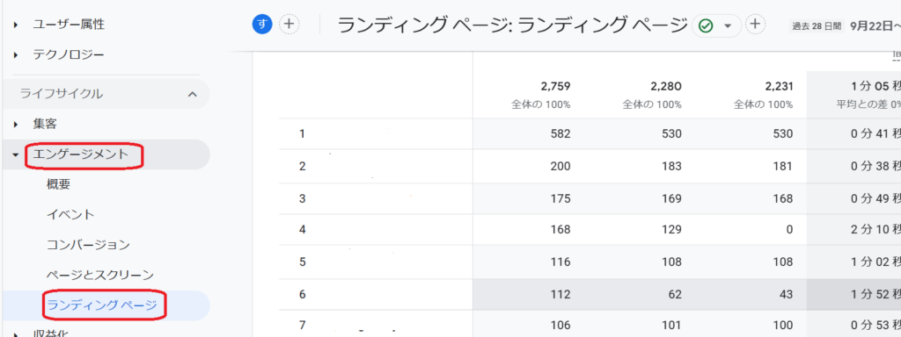901x337 pixels.
Task: Add a new comparison with the plus icon
Action: [x=289, y=24]
